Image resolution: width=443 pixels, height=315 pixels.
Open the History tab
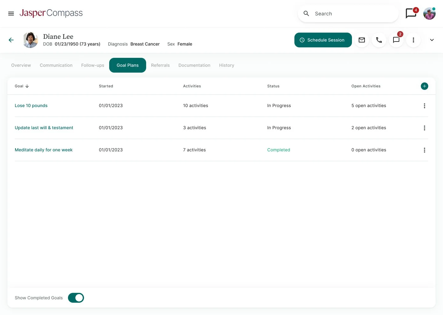tap(227, 65)
